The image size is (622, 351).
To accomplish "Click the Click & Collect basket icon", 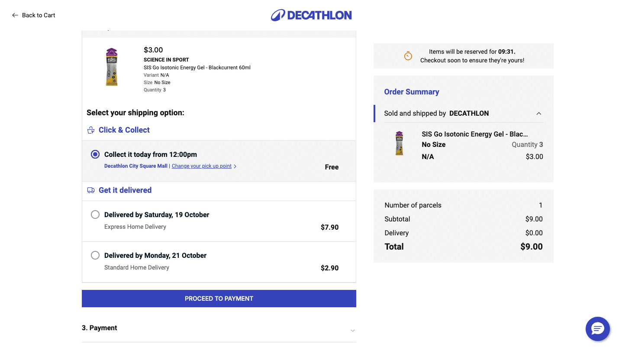I will [91, 130].
